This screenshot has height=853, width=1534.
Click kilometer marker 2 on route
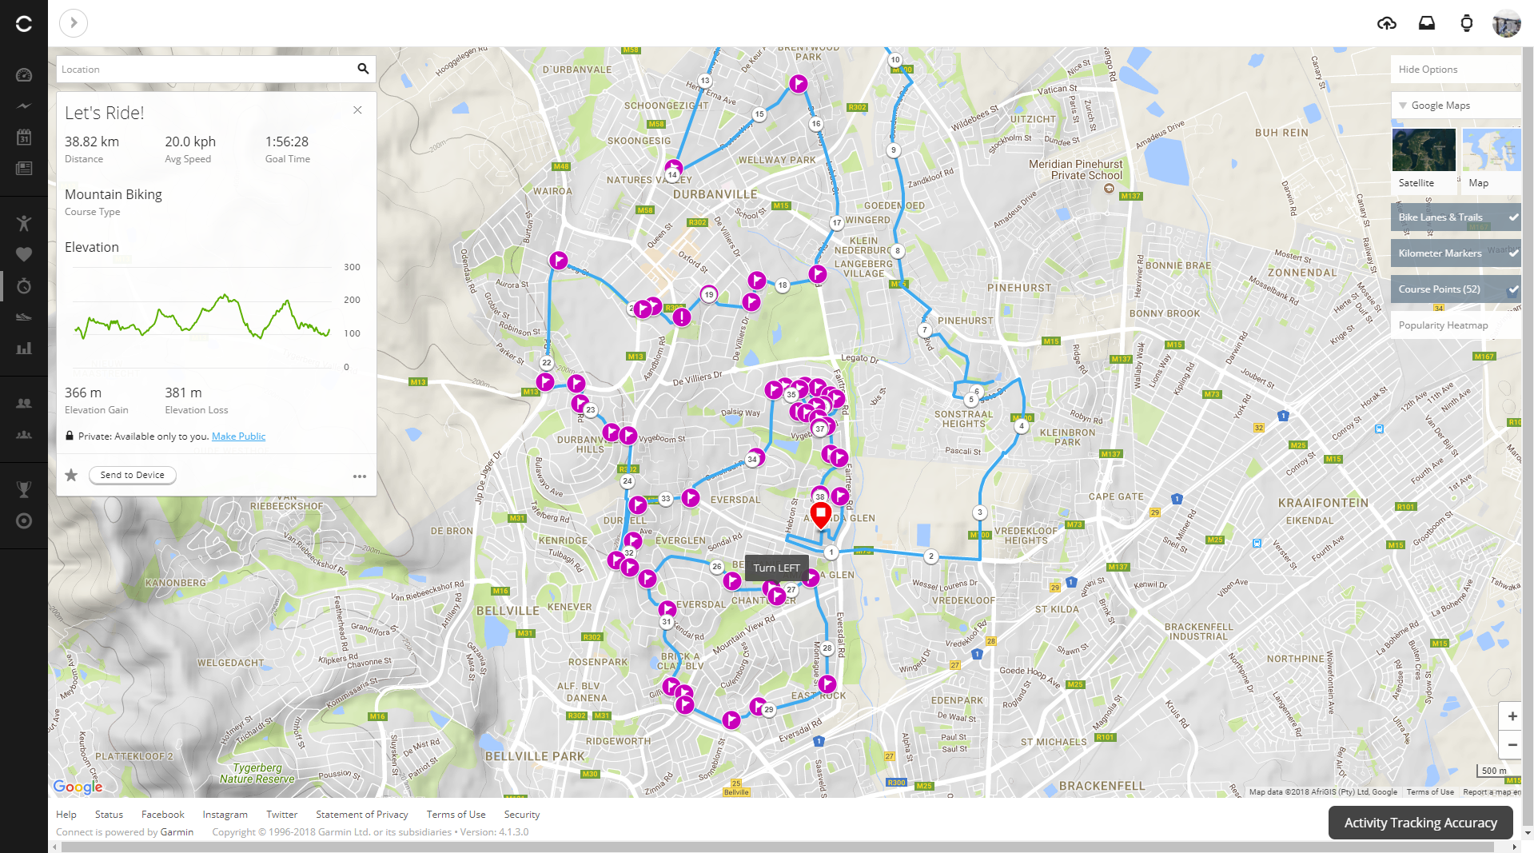930,556
